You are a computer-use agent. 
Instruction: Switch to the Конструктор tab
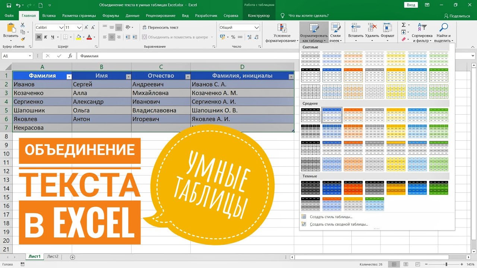coord(259,16)
